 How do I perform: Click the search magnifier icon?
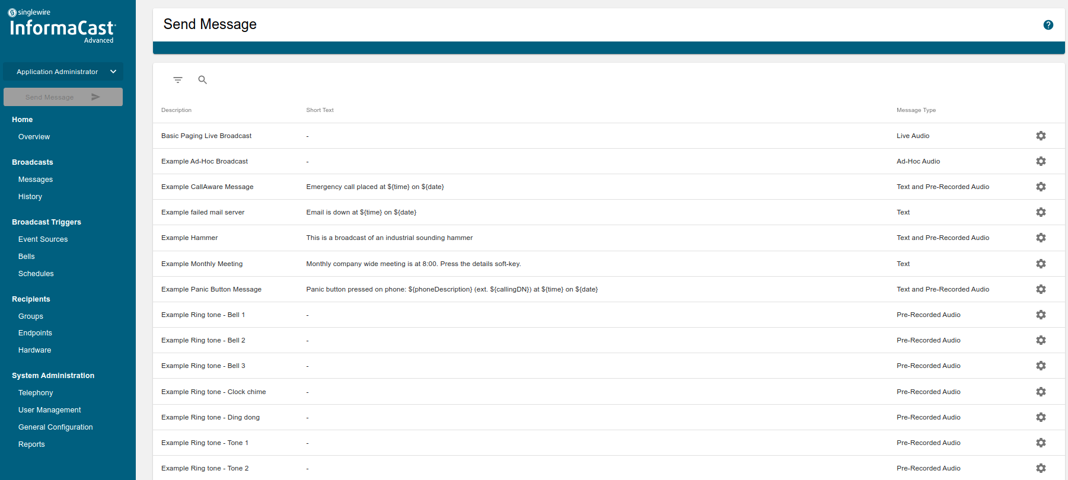click(x=202, y=80)
